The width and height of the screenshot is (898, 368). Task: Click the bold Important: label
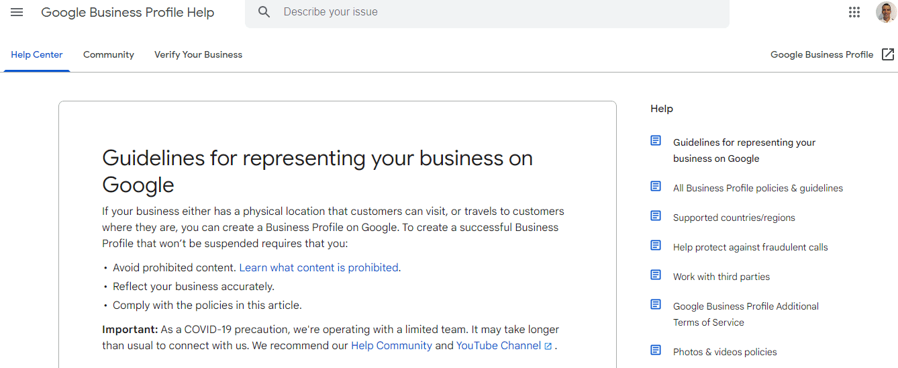[x=130, y=330]
